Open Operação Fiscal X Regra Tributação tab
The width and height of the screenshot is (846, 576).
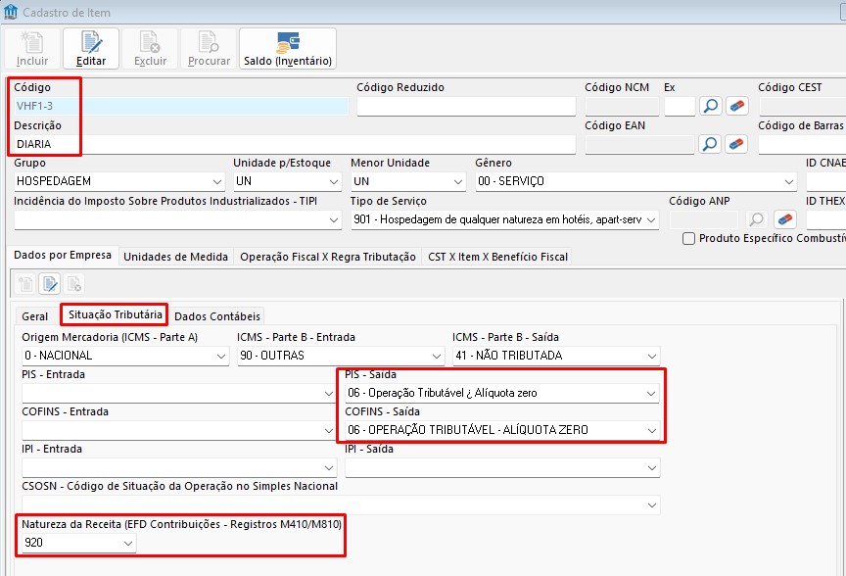coord(328,257)
